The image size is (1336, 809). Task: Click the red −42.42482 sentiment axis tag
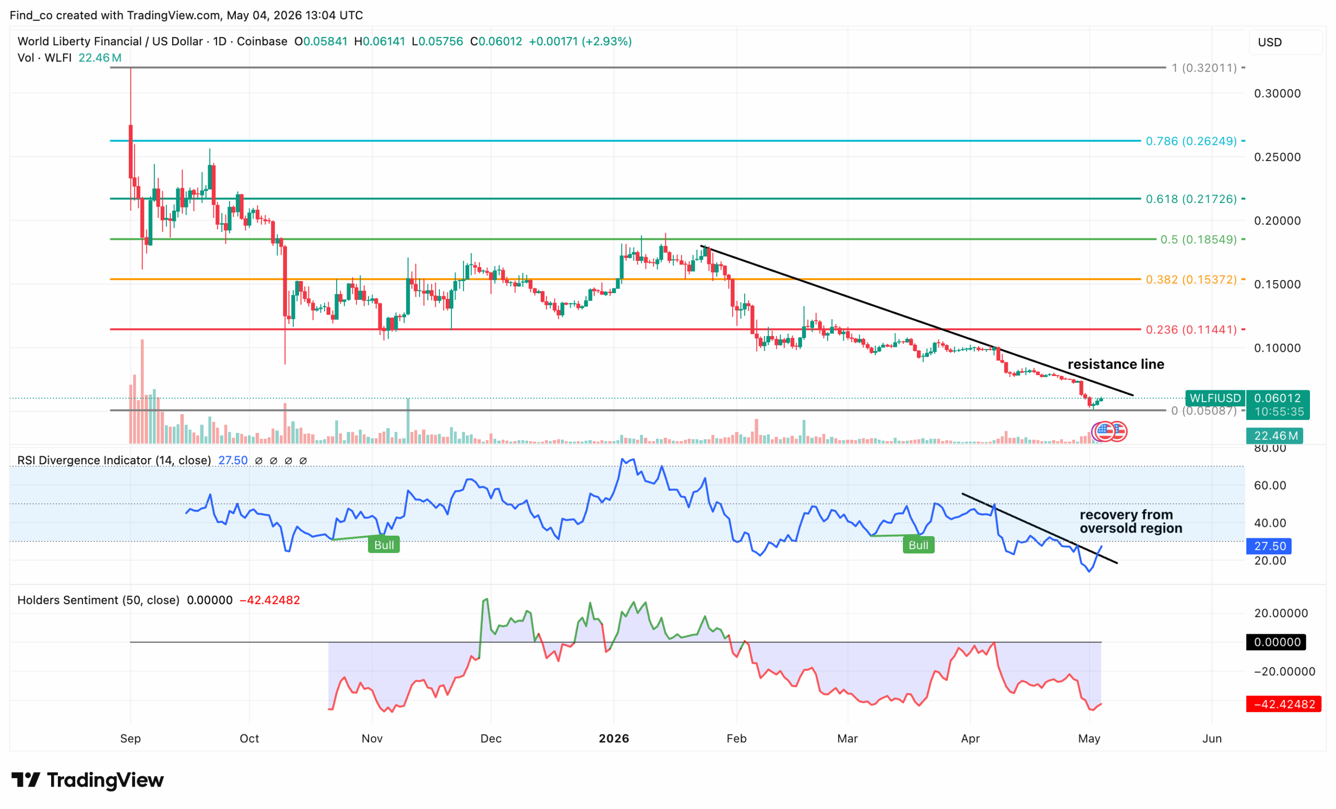(x=1283, y=705)
